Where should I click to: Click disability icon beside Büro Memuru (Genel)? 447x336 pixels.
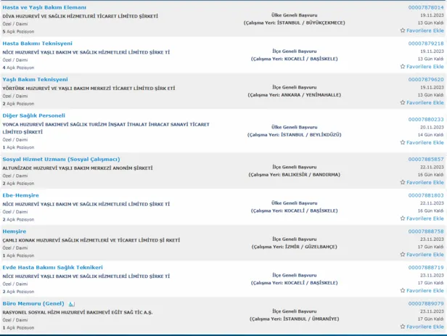coord(72,303)
